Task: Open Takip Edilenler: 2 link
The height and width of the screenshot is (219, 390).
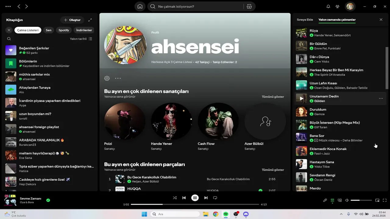Action: tap(225, 62)
